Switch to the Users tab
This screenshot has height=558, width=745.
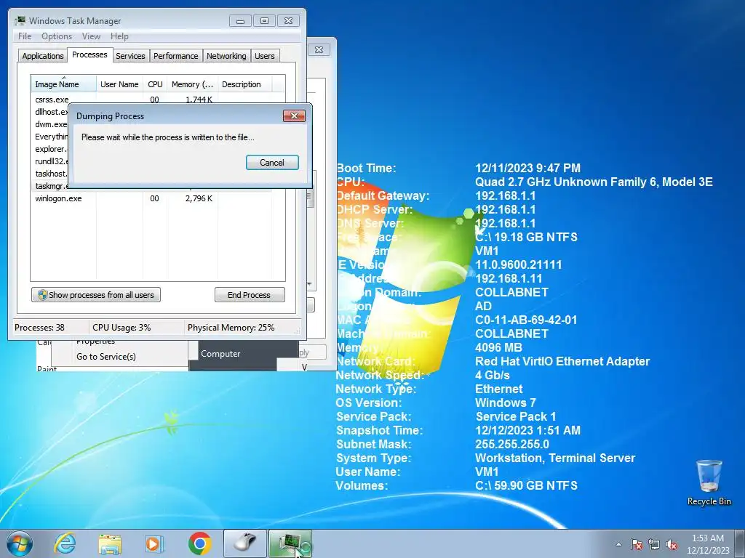coord(265,56)
